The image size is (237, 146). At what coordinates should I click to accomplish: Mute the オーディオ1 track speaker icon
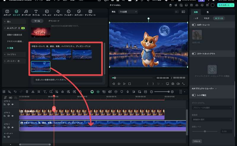pyautogui.click(x=9, y=137)
